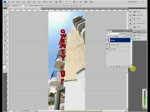
Task: Select the Spot Healing Brush tool
Action: tap(5, 28)
